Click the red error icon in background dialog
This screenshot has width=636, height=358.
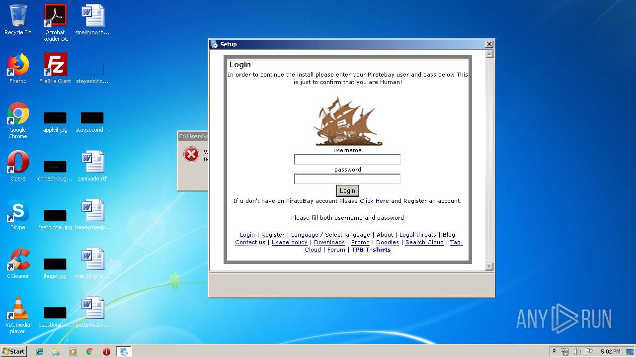(191, 154)
